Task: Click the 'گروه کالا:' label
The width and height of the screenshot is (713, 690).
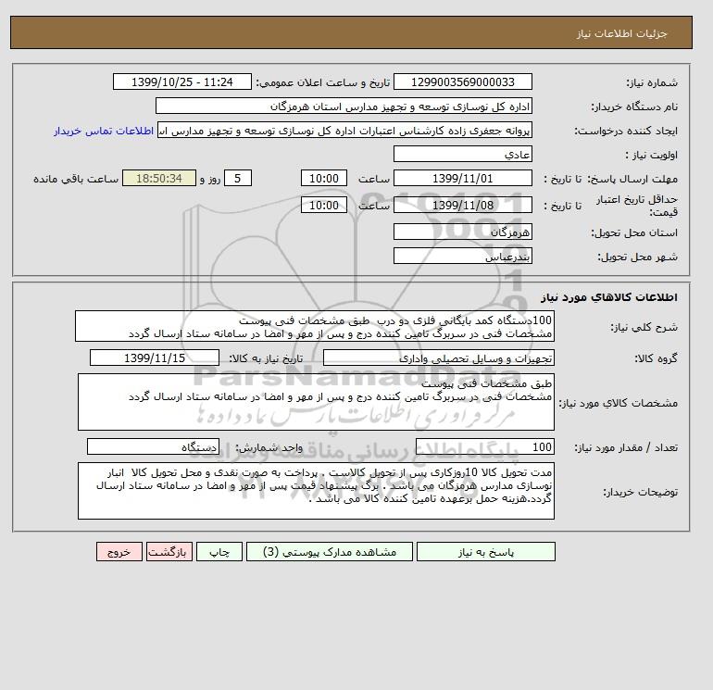Action: coord(657,358)
